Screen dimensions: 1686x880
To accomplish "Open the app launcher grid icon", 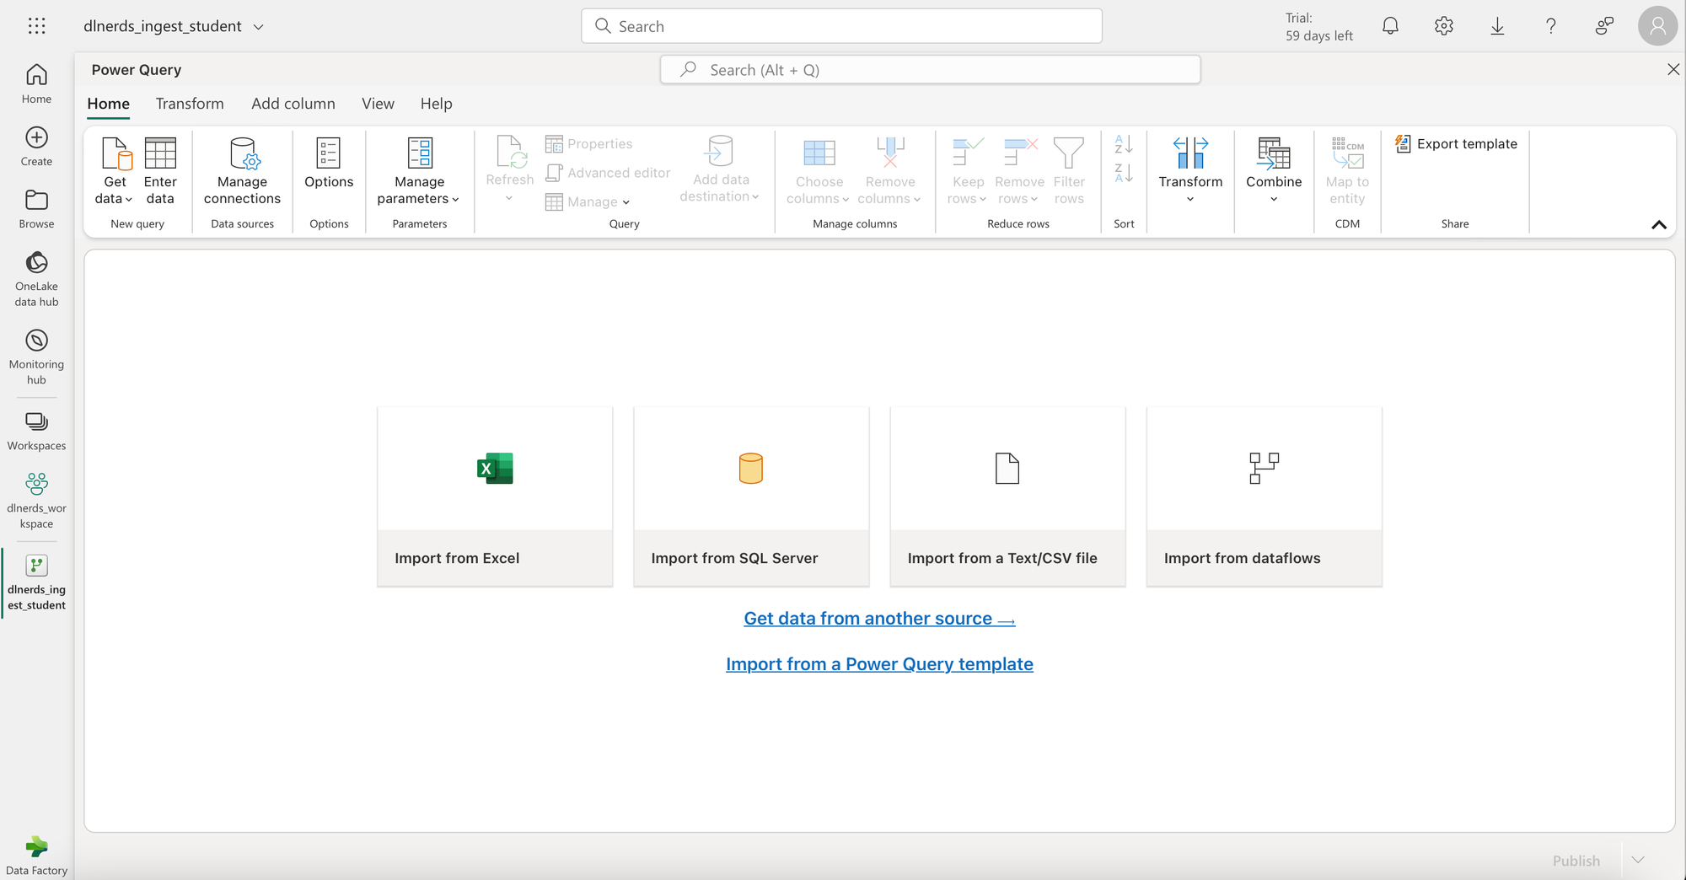I will 36,26.
